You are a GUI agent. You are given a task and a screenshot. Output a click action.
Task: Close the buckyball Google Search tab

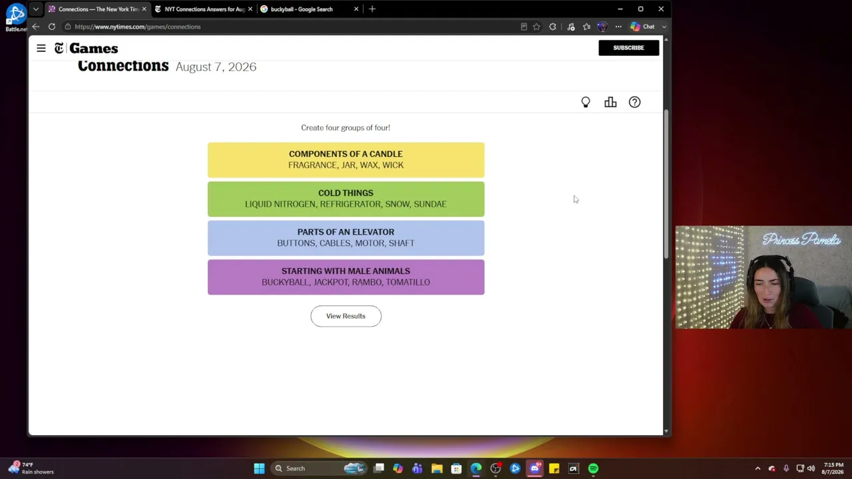tap(356, 9)
